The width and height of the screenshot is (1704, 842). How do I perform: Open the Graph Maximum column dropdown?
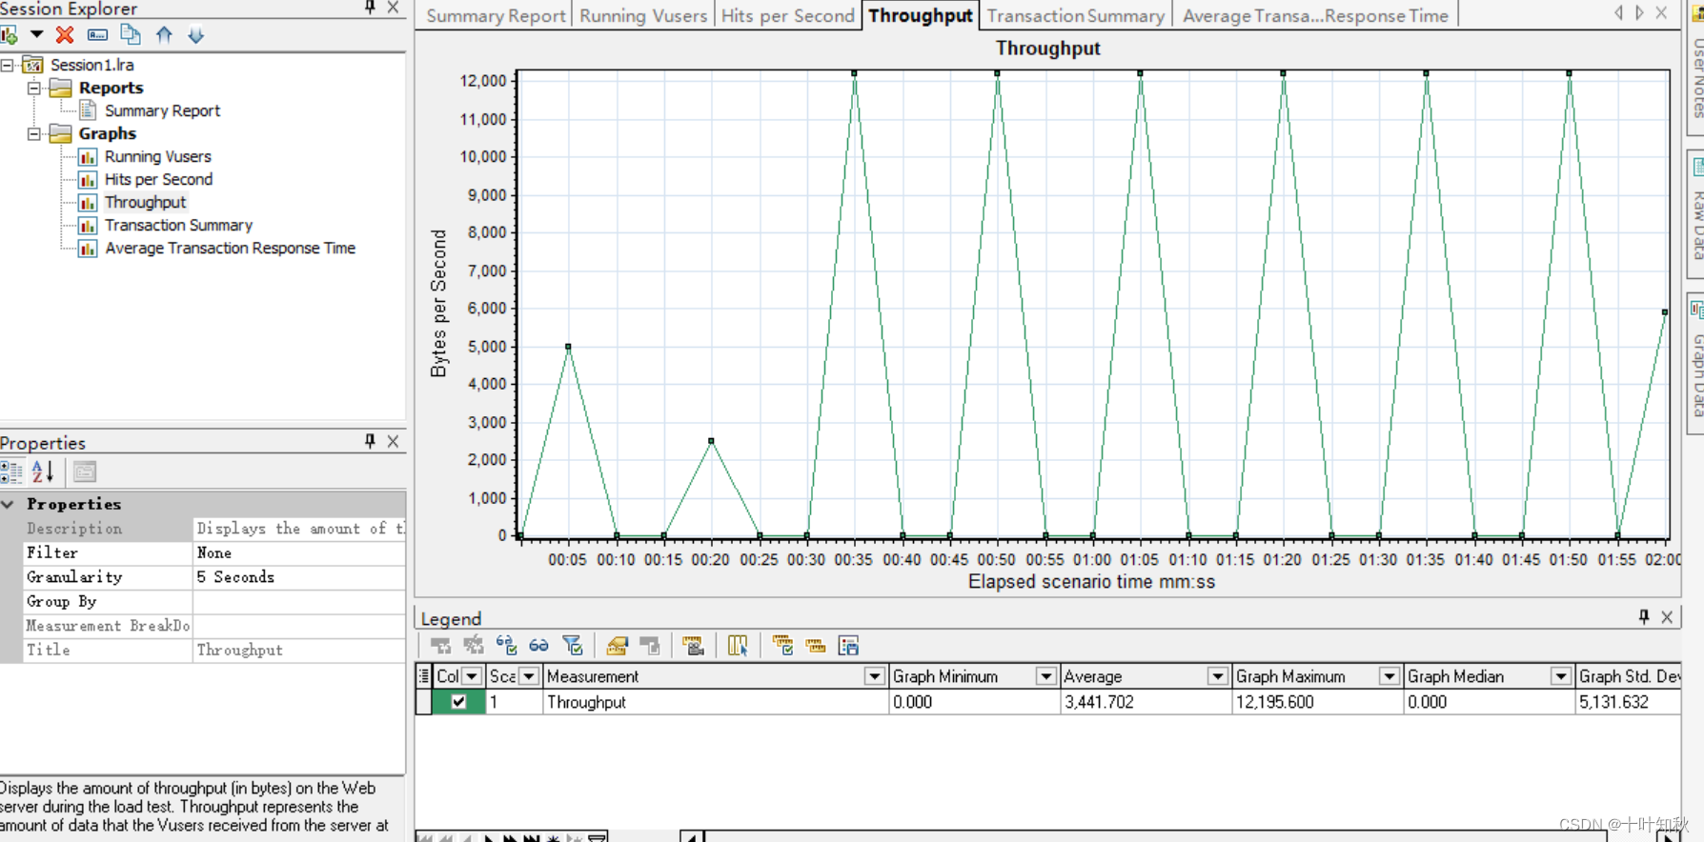1390,676
